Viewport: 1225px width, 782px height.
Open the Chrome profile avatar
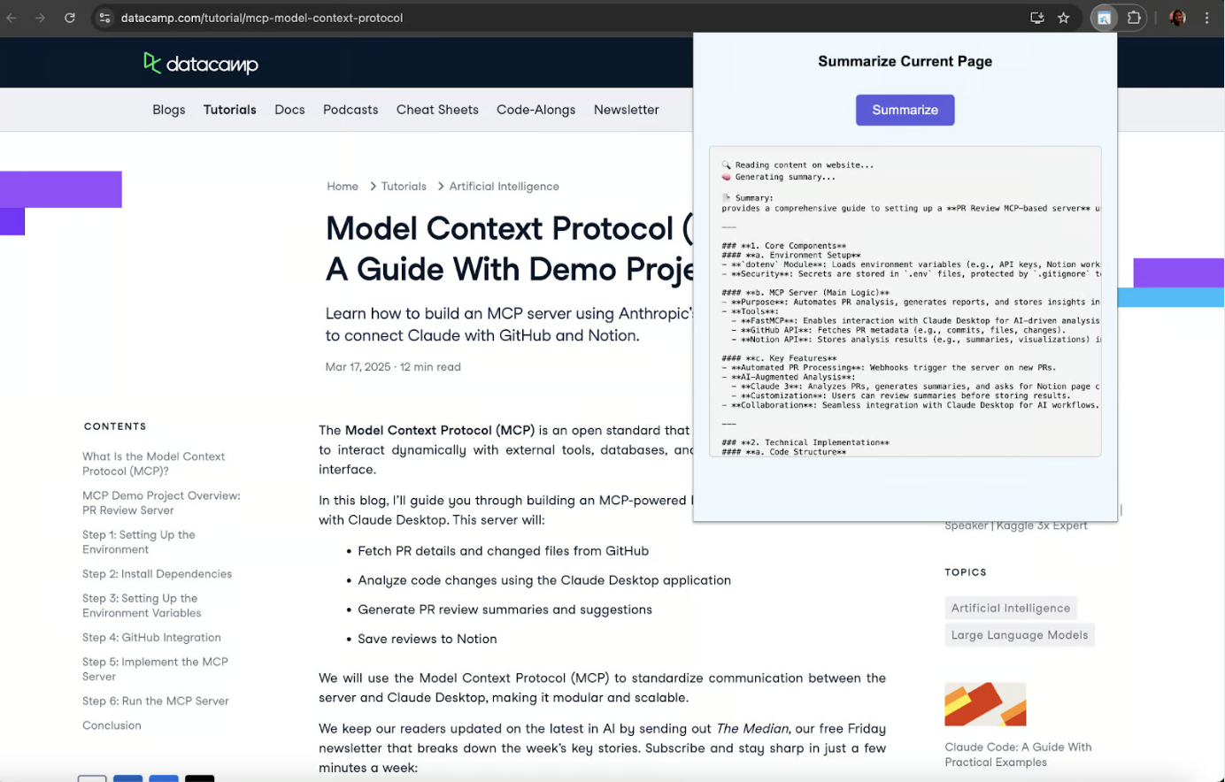pos(1177,18)
